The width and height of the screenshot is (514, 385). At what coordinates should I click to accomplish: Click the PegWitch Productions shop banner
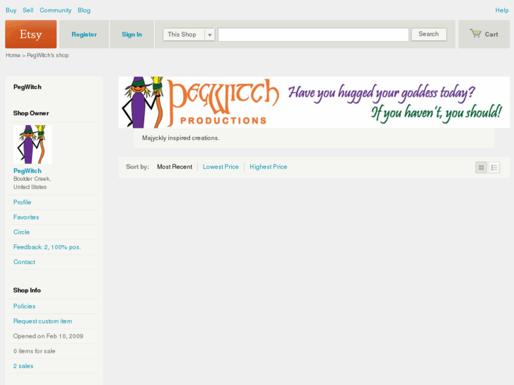[314, 102]
